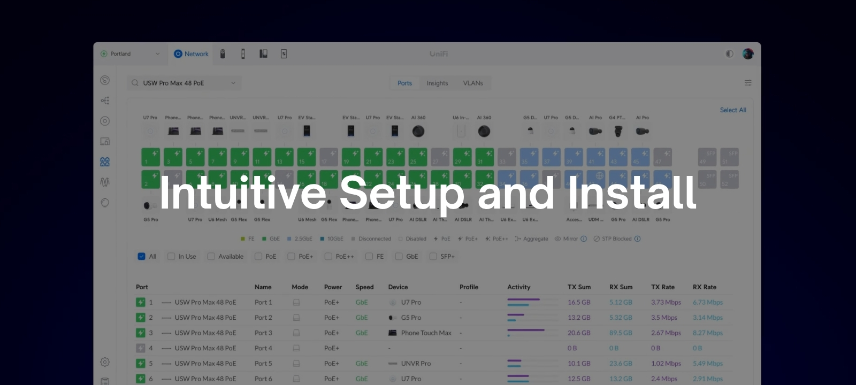The width and height of the screenshot is (856, 385).
Task: Switch to the VLANs tab
Action: pos(473,83)
